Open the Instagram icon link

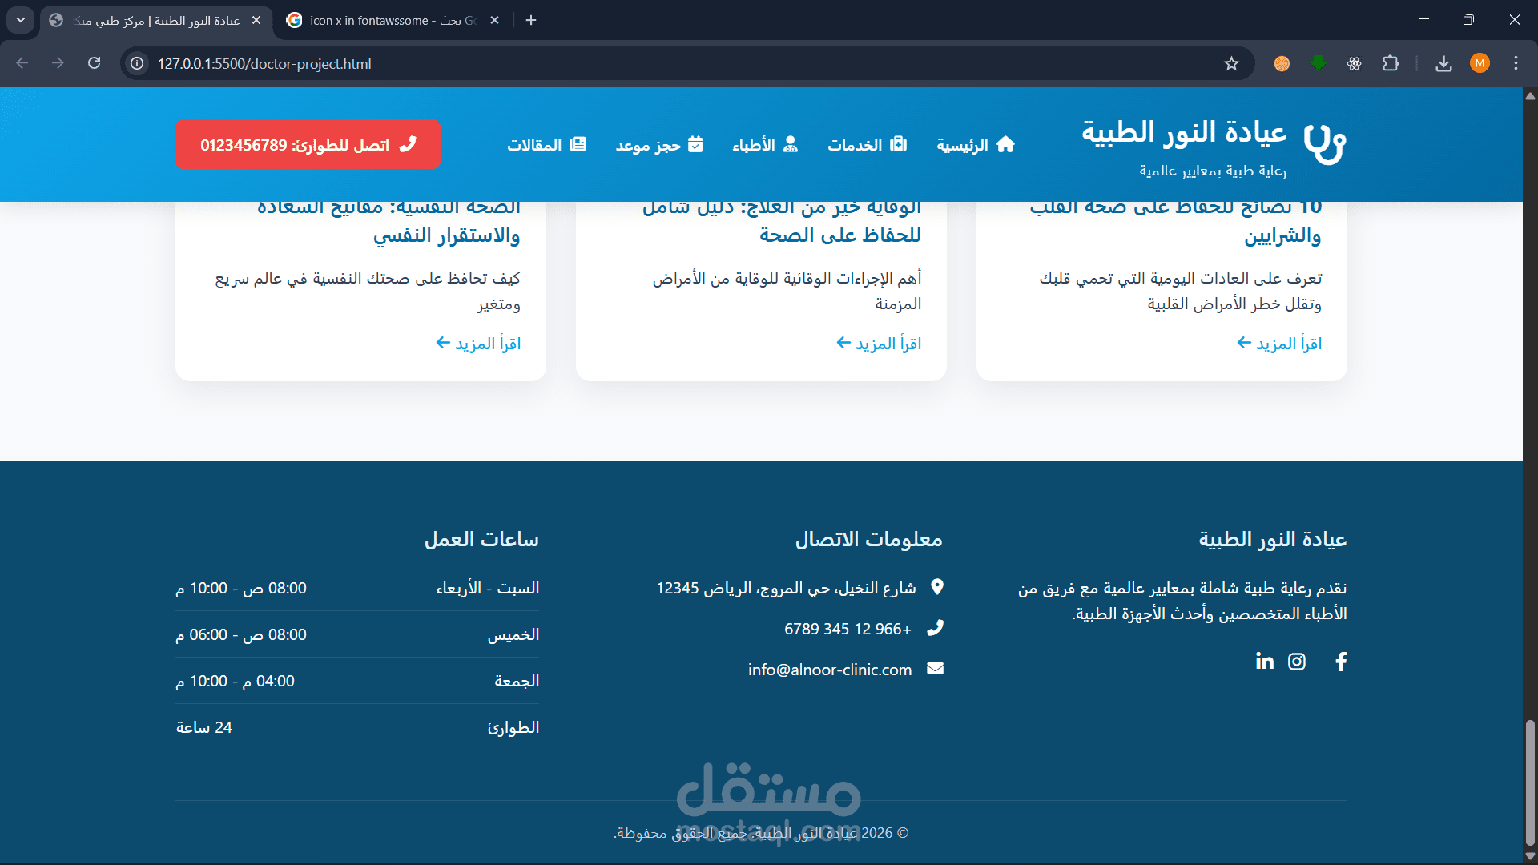[x=1297, y=662]
